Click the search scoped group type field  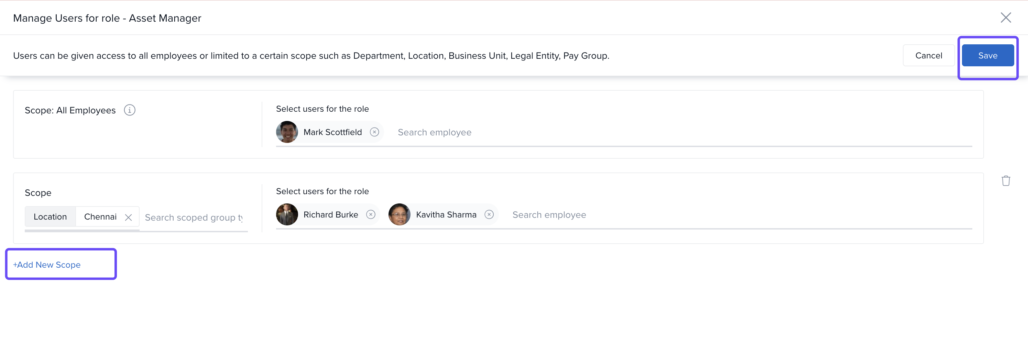[194, 217]
